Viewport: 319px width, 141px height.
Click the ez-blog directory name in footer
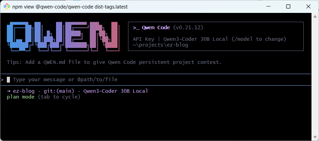click(24, 91)
